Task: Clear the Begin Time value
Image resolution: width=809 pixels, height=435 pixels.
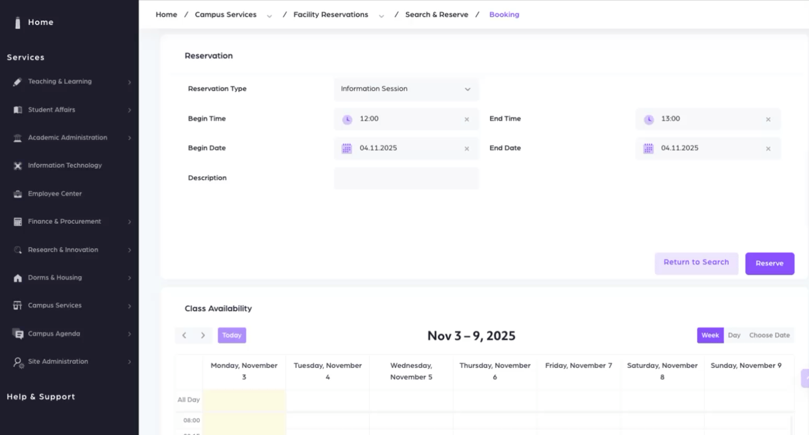Action: pyautogui.click(x=466, y=119)
